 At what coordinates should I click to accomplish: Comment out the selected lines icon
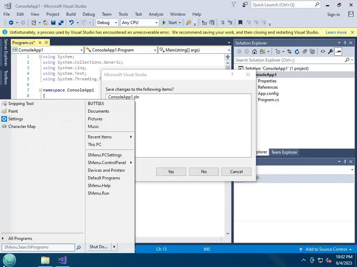click(x=222, y=23)
